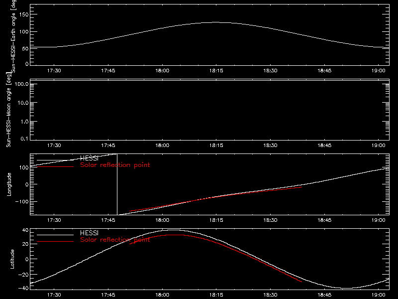Viewport: 398px width, 299px height.
Task: Click the 20 tick on Latitude axis
Action: [25, 244]
